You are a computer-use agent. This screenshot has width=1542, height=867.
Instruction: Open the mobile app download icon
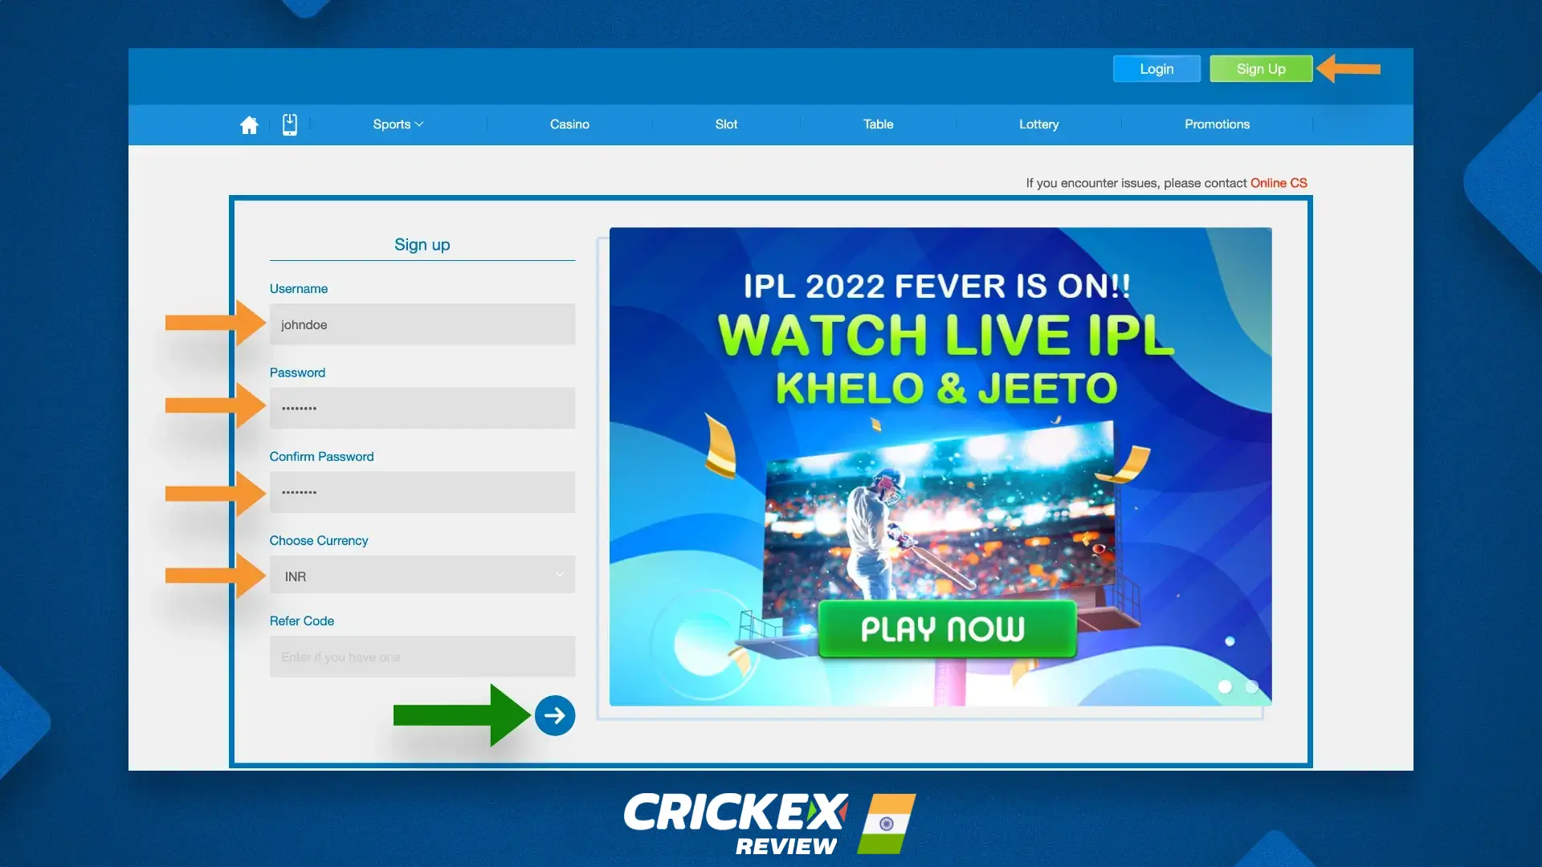(290, 124)
